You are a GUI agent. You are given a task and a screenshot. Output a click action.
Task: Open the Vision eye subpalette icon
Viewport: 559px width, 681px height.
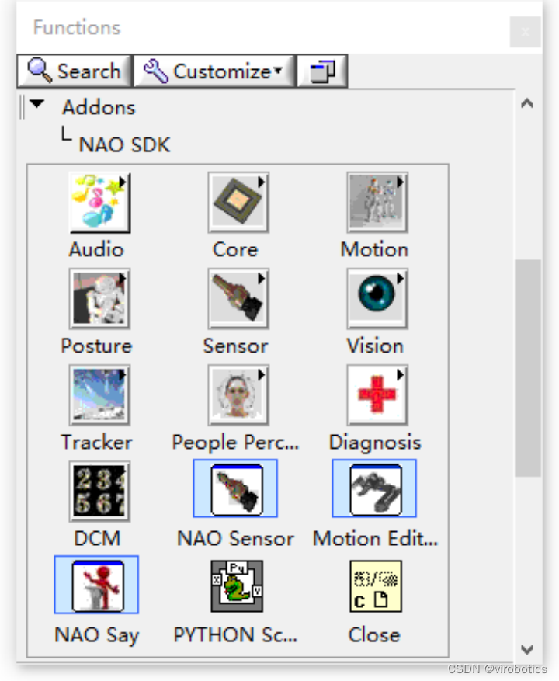pyautogui.click(x=377, y=299)
